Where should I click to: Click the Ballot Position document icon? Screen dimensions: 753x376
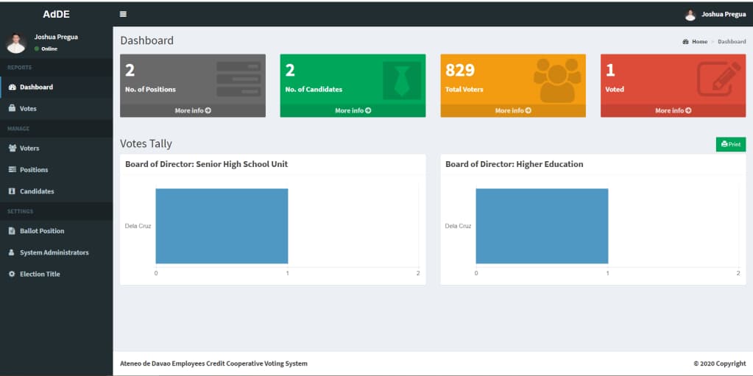click(x=12, y=231)
